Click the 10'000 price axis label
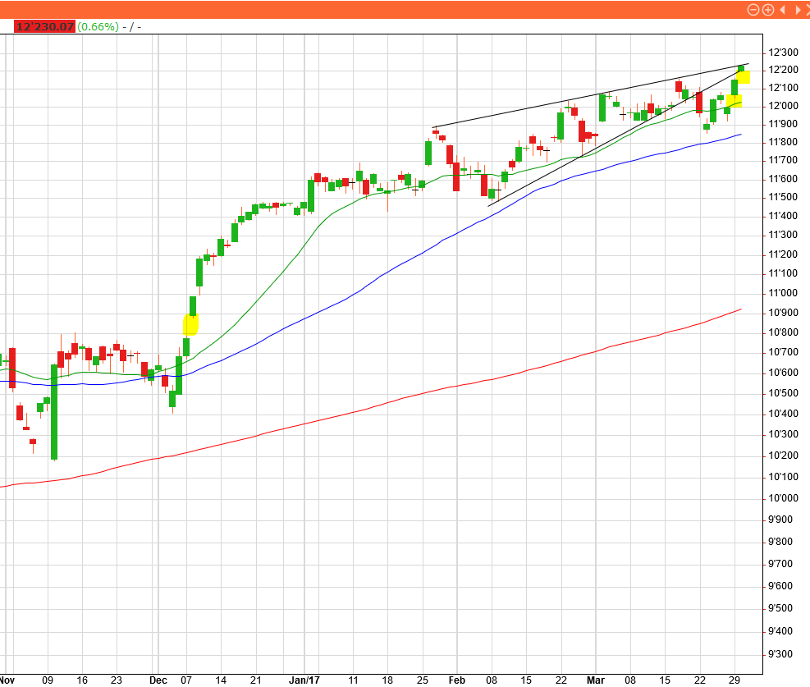This screenshot has width=810, height=687. click(783, 498)
